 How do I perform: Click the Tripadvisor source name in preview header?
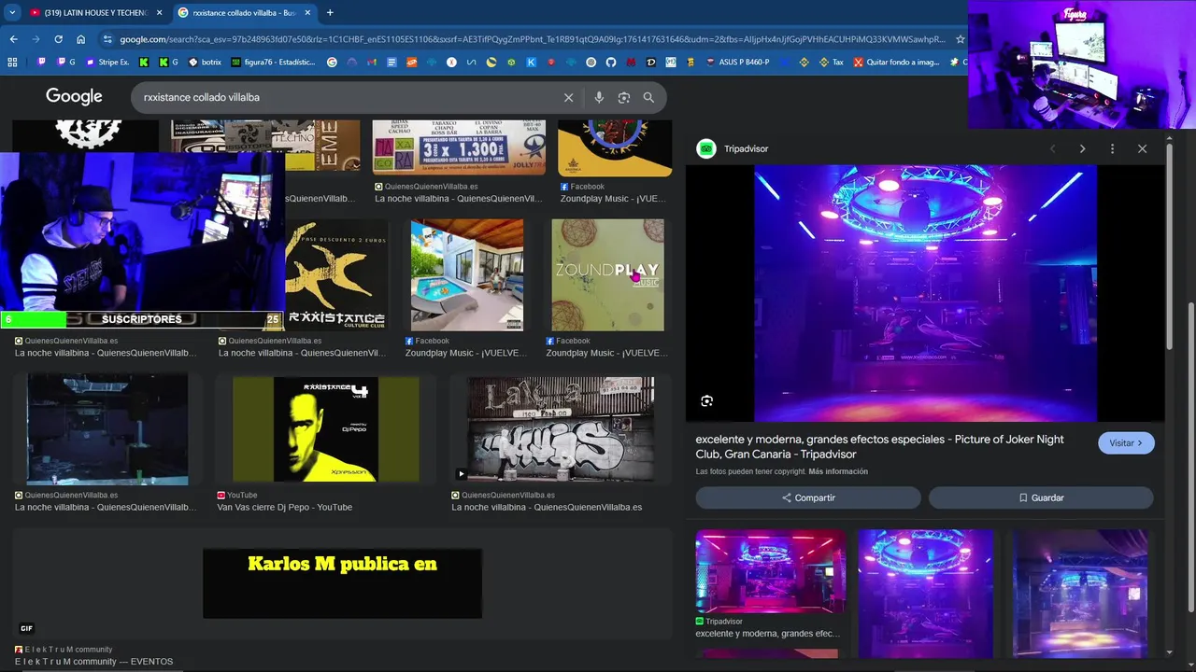click(x=746, y=148)
